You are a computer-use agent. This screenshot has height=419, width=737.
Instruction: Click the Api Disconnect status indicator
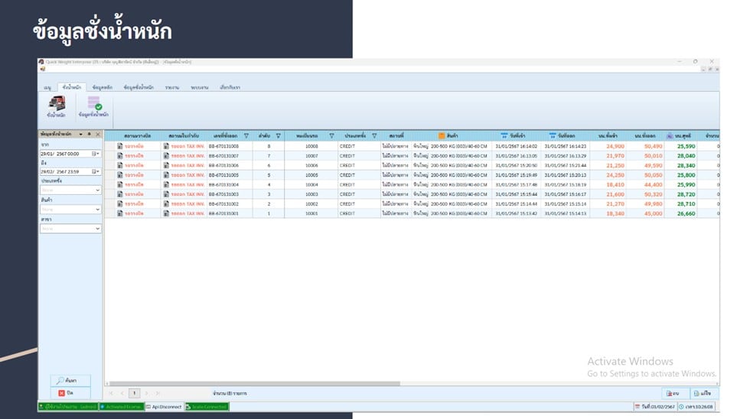(164, 407)
